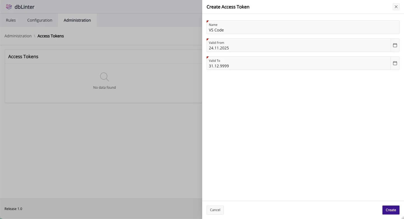The image size is (404, 219).
Task: Open the Valid From calendar picker
Action: point(395,45)
